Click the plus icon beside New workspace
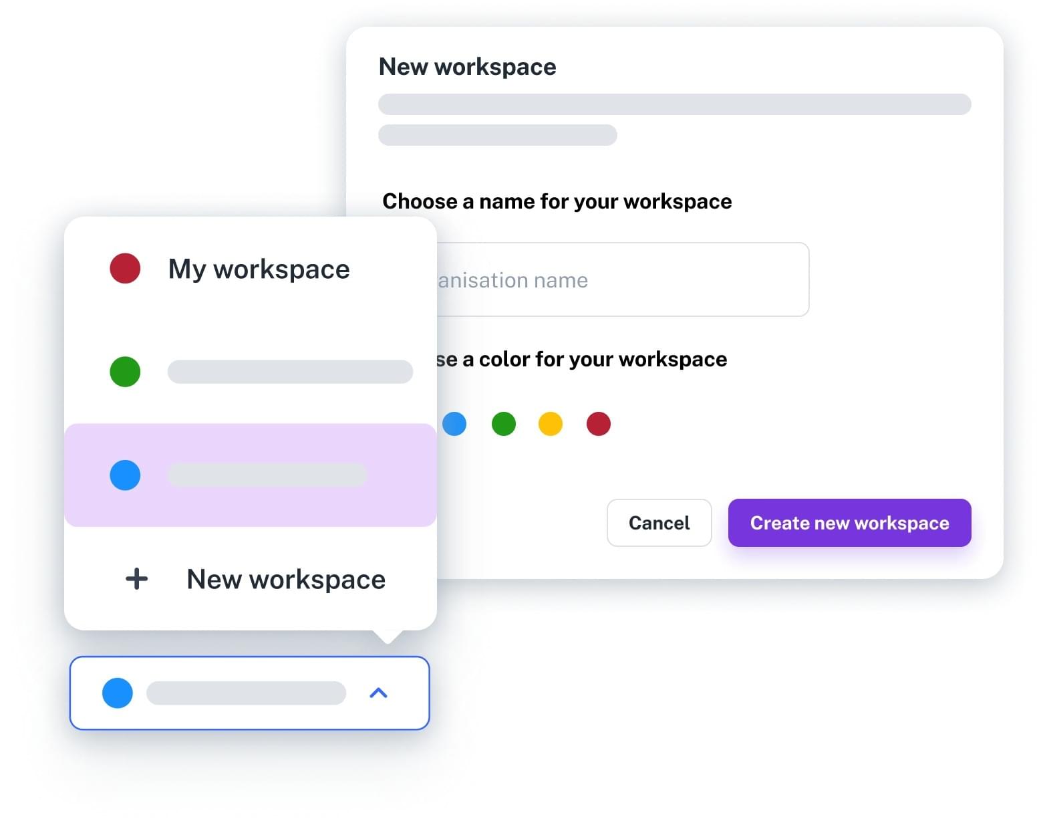 click(x=136, y=578)
